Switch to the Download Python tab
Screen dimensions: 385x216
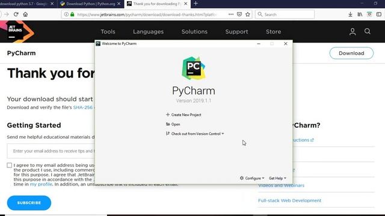click(x=91, y=4)
